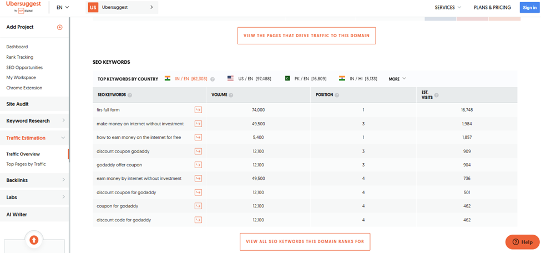The image size is (541, 253).
Task: Open the arrow icon for 'earn money by internet without investment'
Action: (198, 179)
